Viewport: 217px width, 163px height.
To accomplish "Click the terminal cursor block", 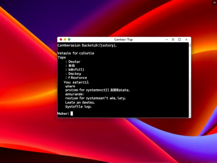I will click(x=71, y=114).
